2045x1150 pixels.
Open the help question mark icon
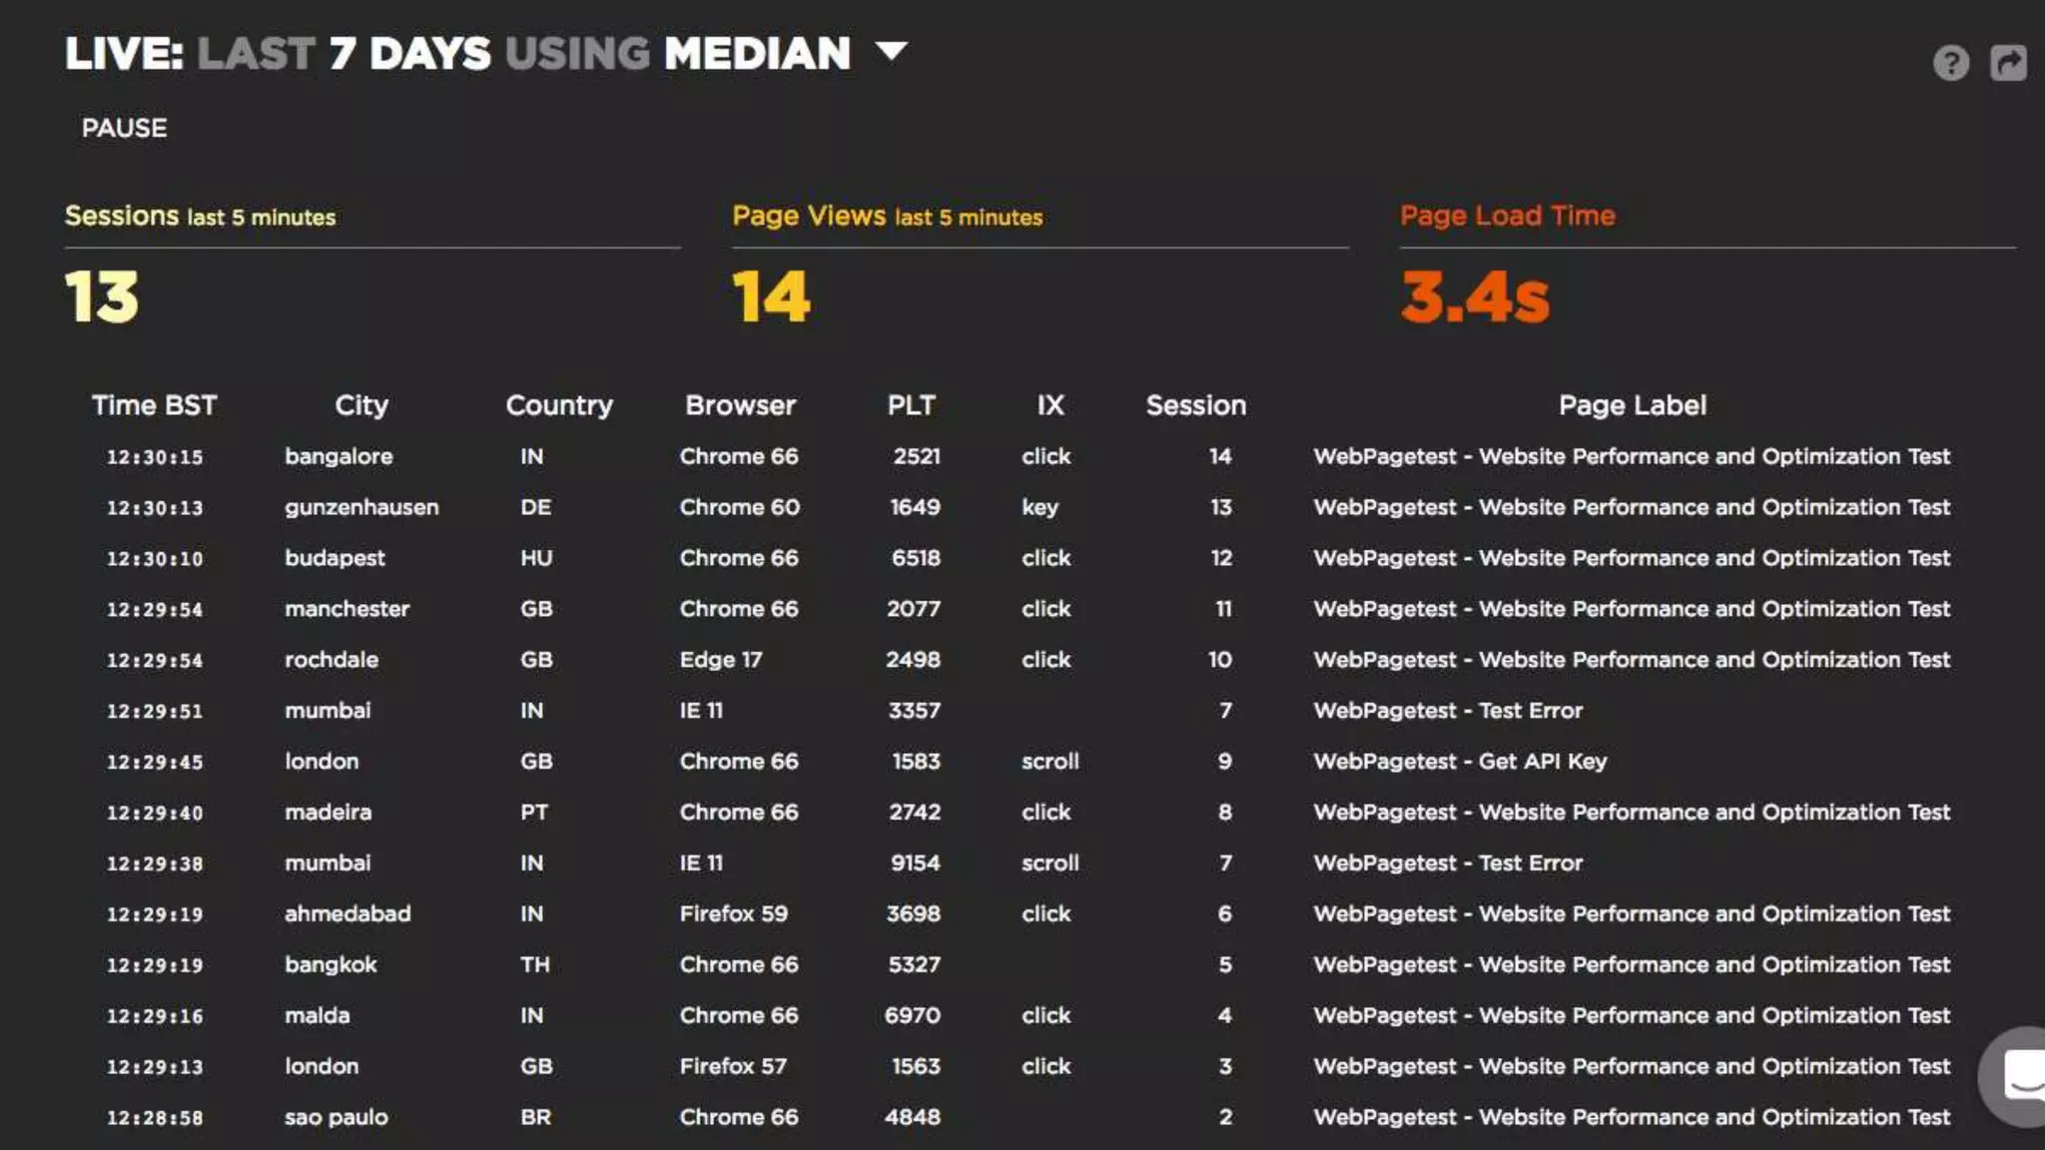pos(1950,63)
